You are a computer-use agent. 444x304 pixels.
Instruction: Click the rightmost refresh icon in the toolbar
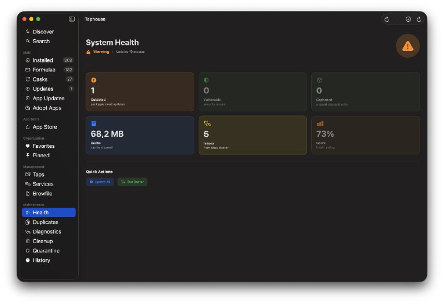click(x=419, y=19)
